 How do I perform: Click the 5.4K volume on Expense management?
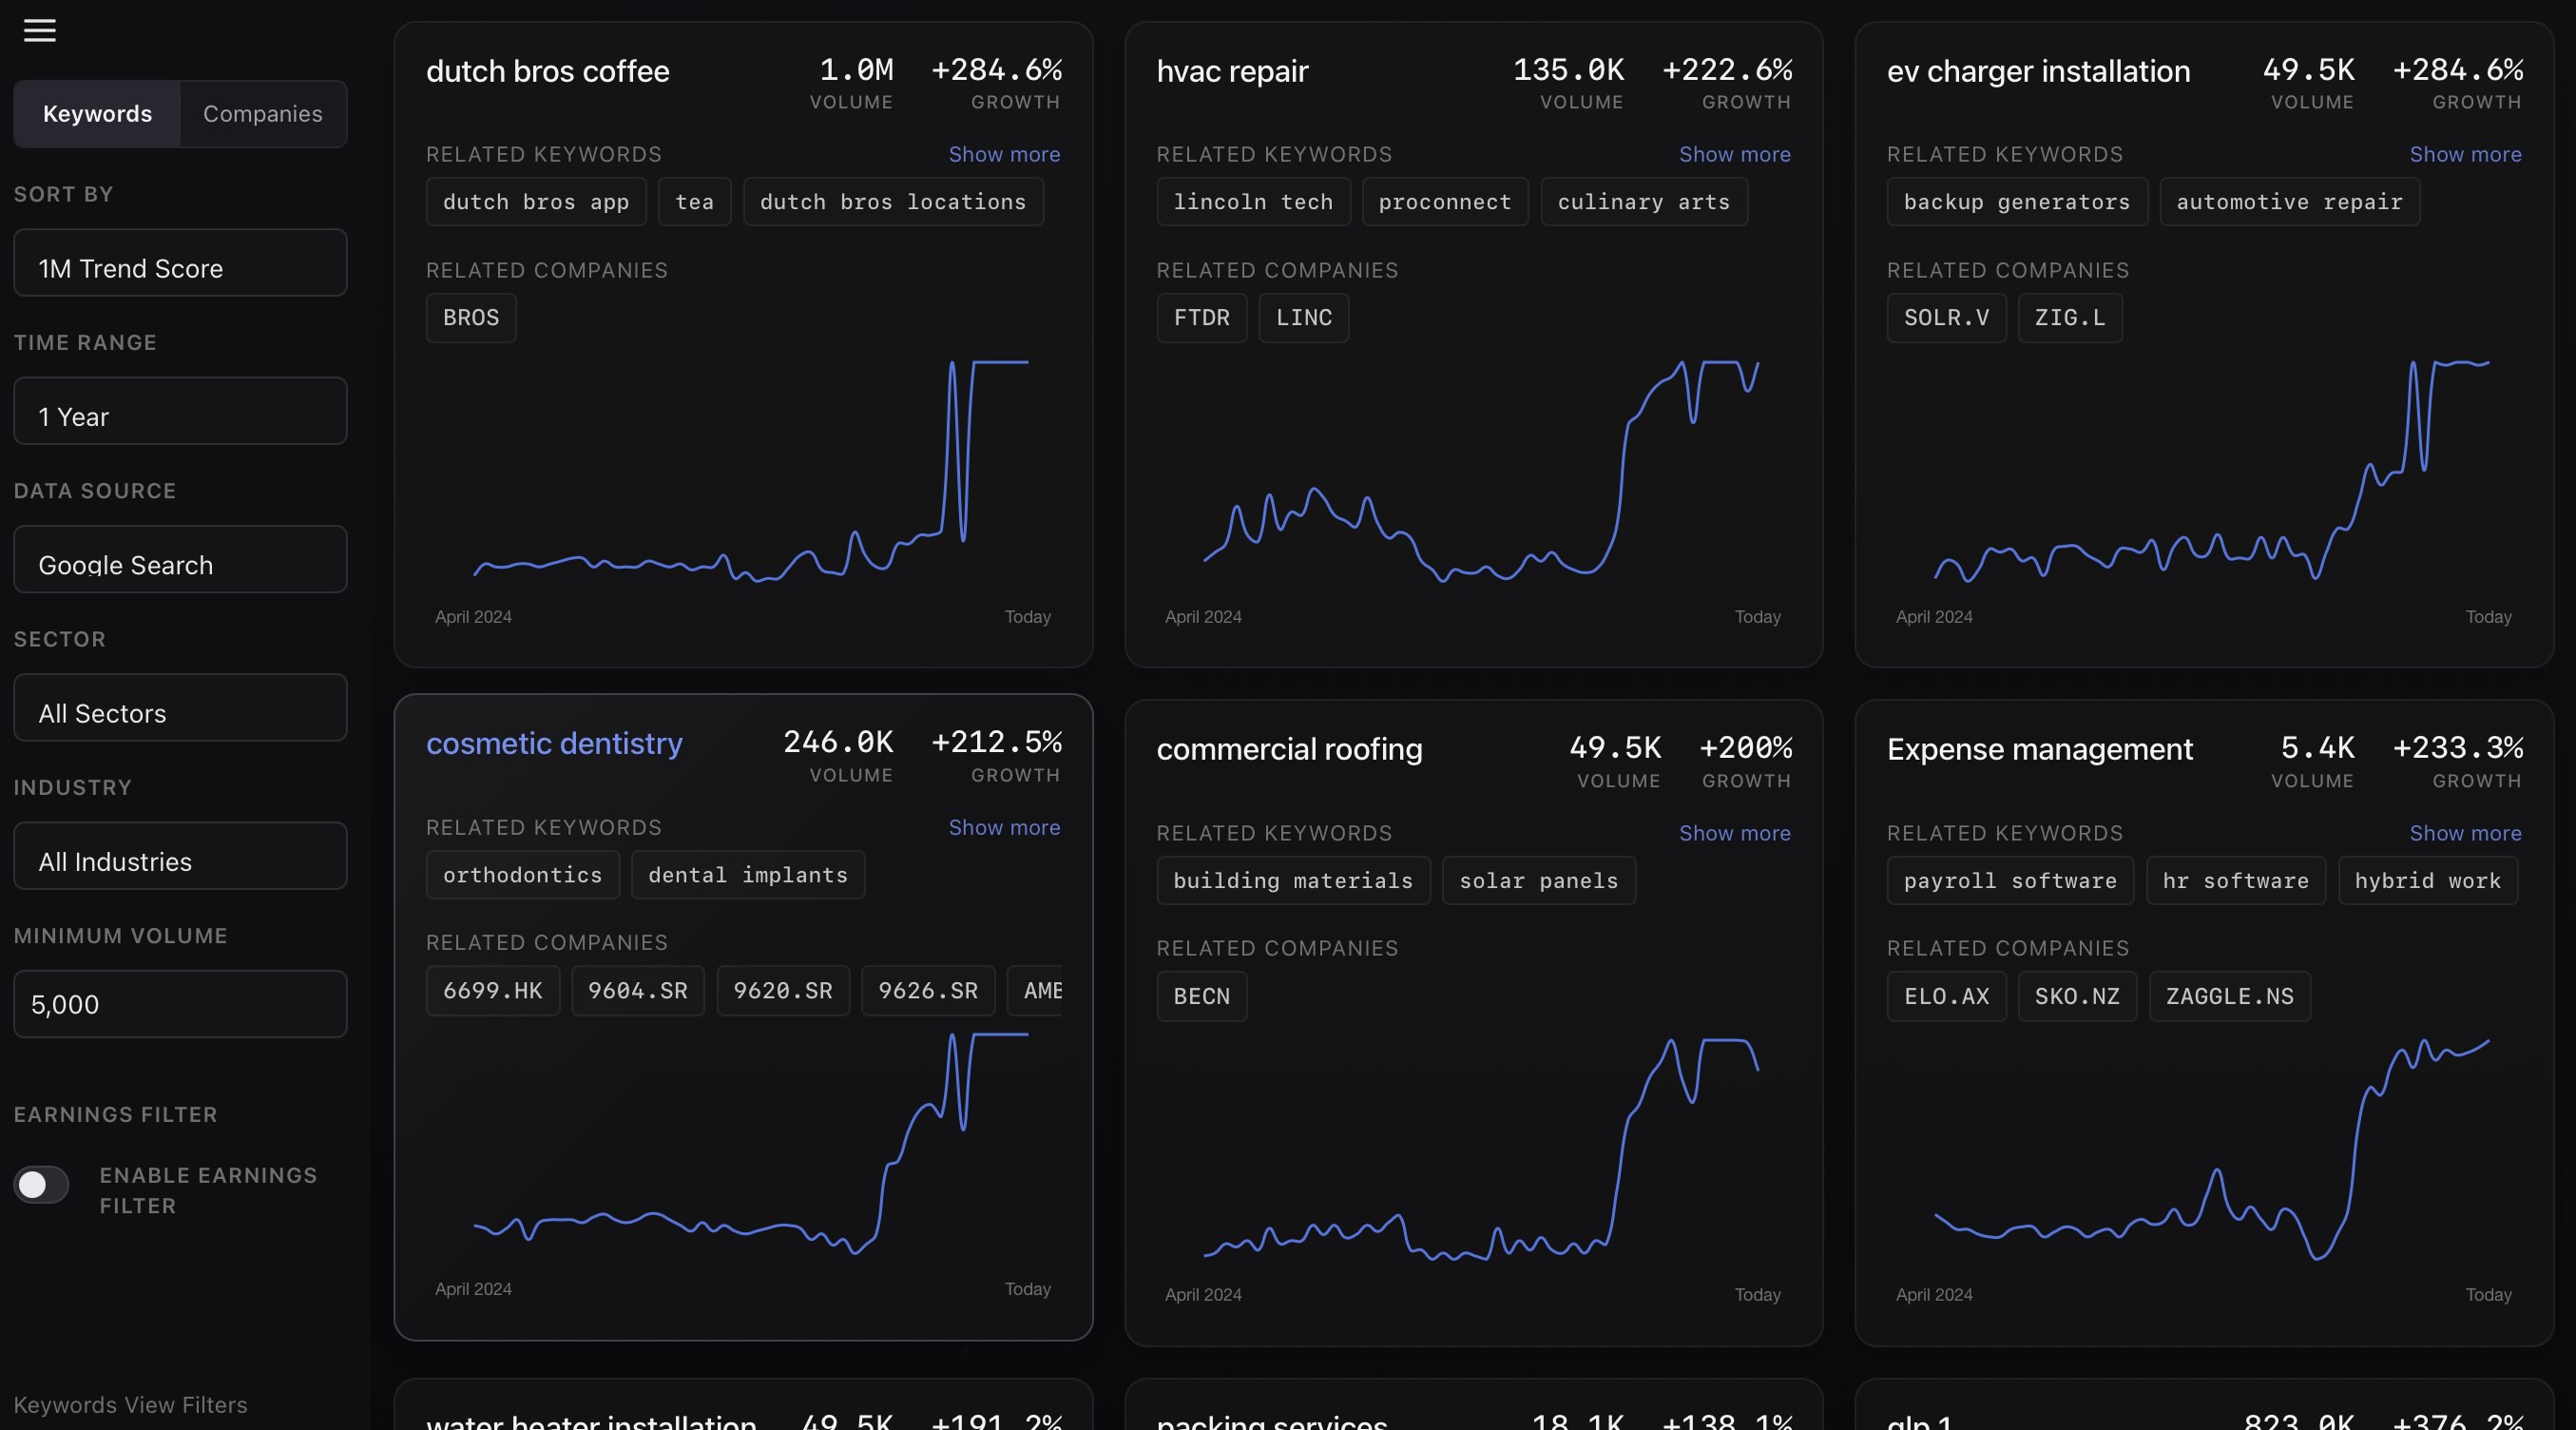[x=2317, y=748]
